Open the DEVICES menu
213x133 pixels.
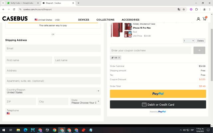pyautogui.click(x=84, y=20)
